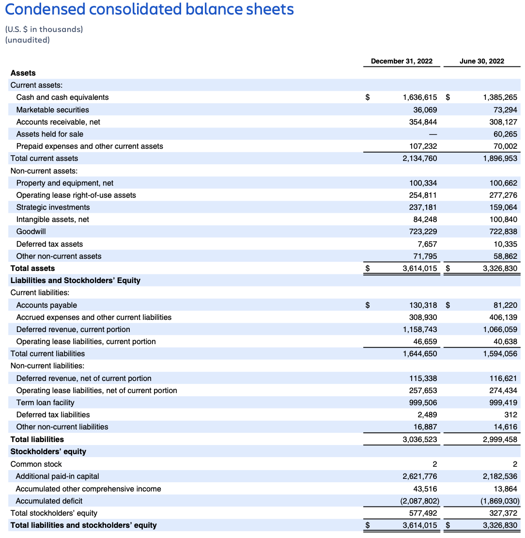
Task: Click the Marketable securities row label
Action: [53, 110]
